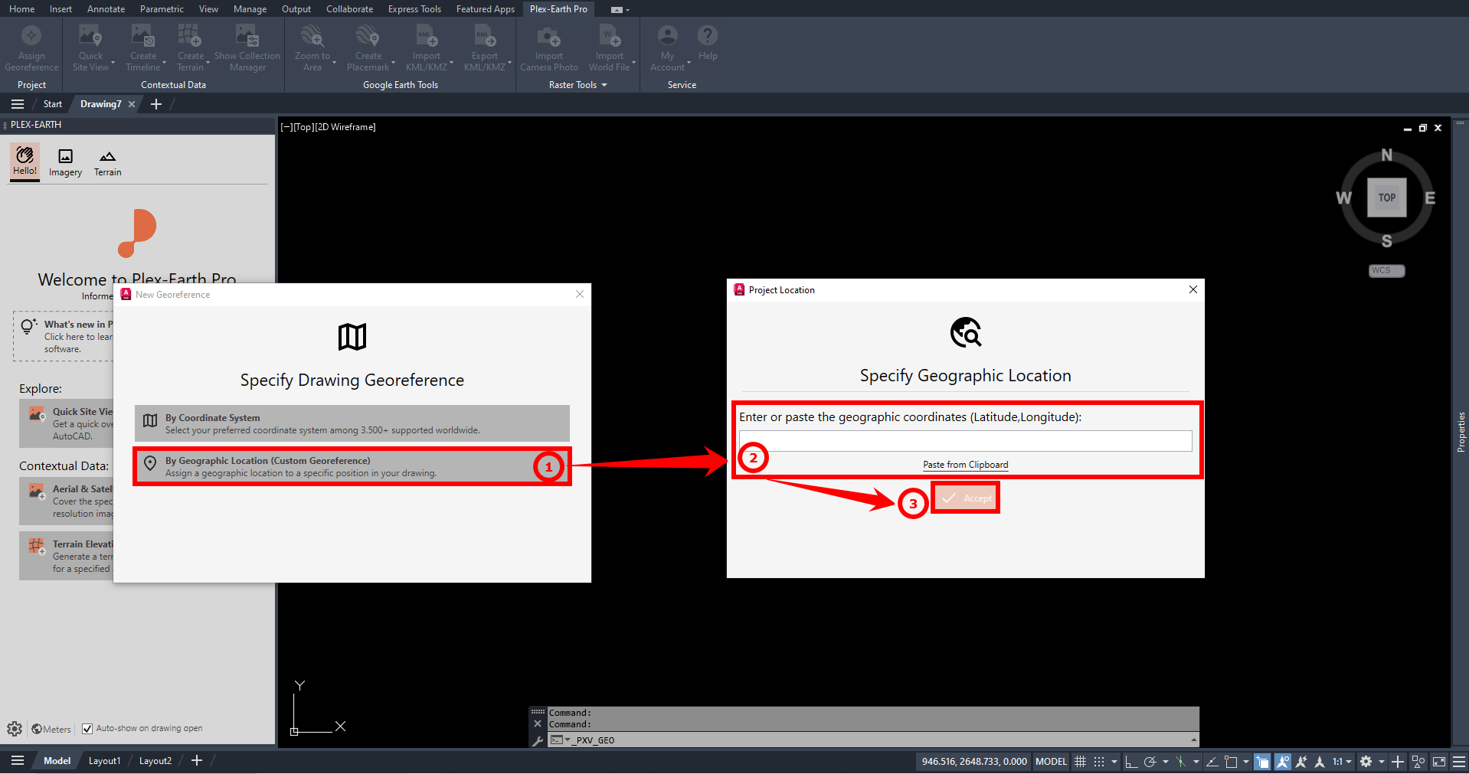This screenshot has height=774, width=1469.
Task: Toggle Show Annotation Objects in status bar
Action: click(x=1282, y=762)
